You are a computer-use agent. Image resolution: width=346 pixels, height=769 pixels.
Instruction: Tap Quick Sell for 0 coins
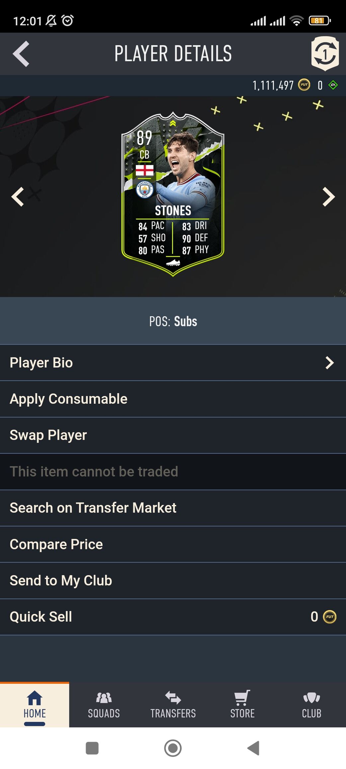(x=173, y=617)
